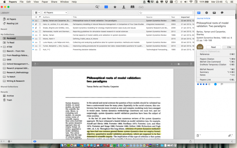
Task: Select the Library toolbar icon
Action: point(106,7)
